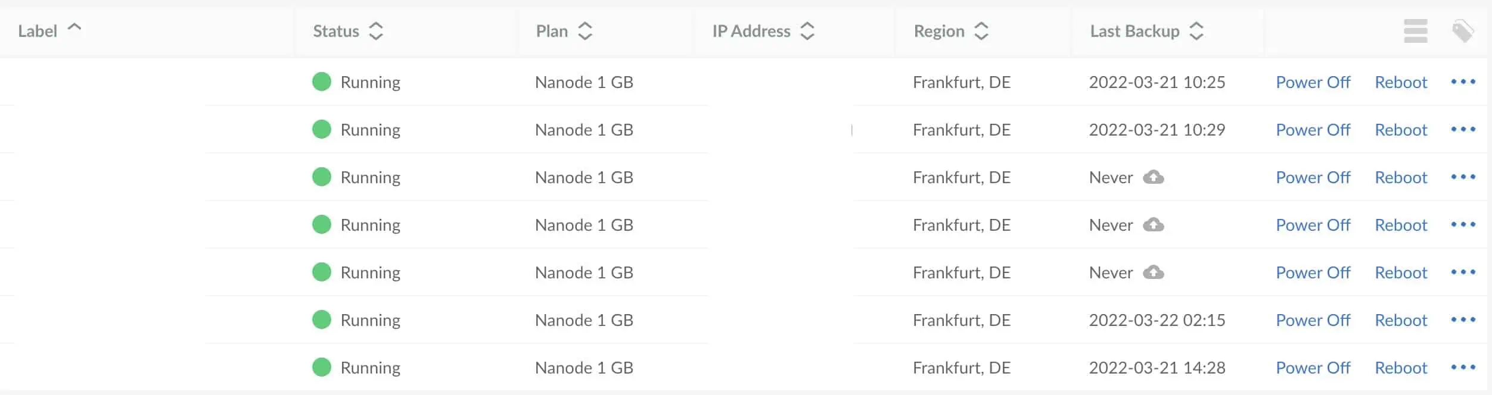Reboot the Linode backed up 10:29

click(1400, 130)
